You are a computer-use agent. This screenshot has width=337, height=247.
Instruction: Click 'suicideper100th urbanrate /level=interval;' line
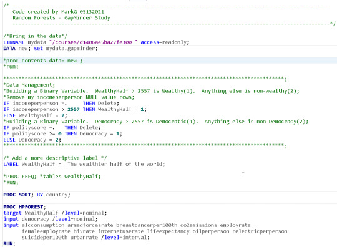click(x=85, y=238)
